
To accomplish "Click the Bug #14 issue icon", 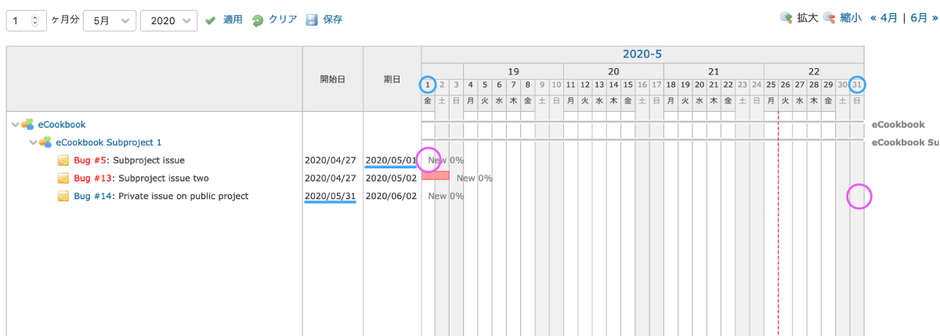I will tap(63, 196).
